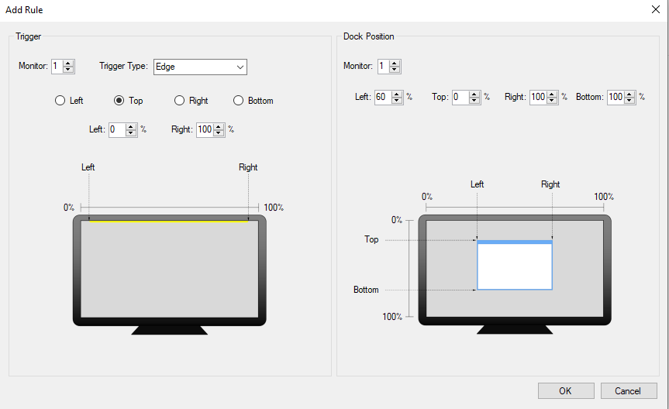The width and height of the screenshot is (669, 409).
Task: Decrease the Trigger Monitor number
Action: coord(68,70)
